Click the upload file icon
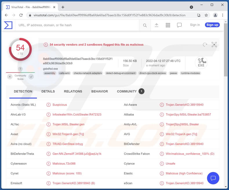Image resolution: width=229 pixels, height=190 pixels. pyautogui.click(x=157, y=25)
